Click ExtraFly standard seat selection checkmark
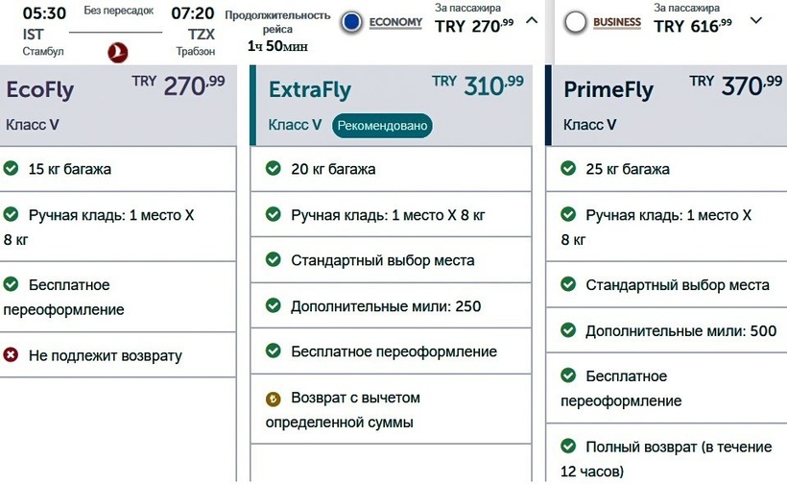Viewport: 787px width, 484px height. click(273, 260)
